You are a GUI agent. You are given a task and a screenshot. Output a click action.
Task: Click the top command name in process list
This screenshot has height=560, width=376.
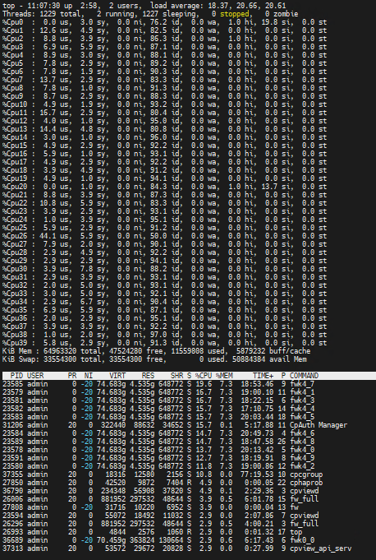(296, 531)
